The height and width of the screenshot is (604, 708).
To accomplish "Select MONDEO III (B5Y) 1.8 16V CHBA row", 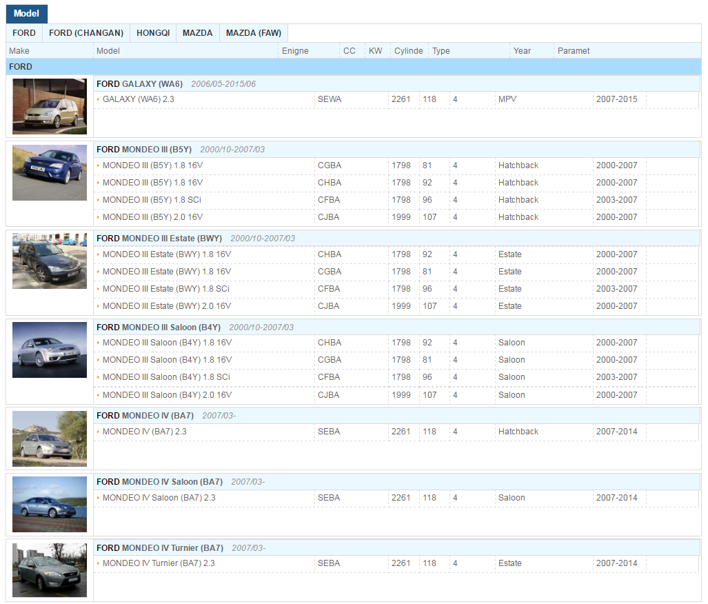I will click(397, 183).
